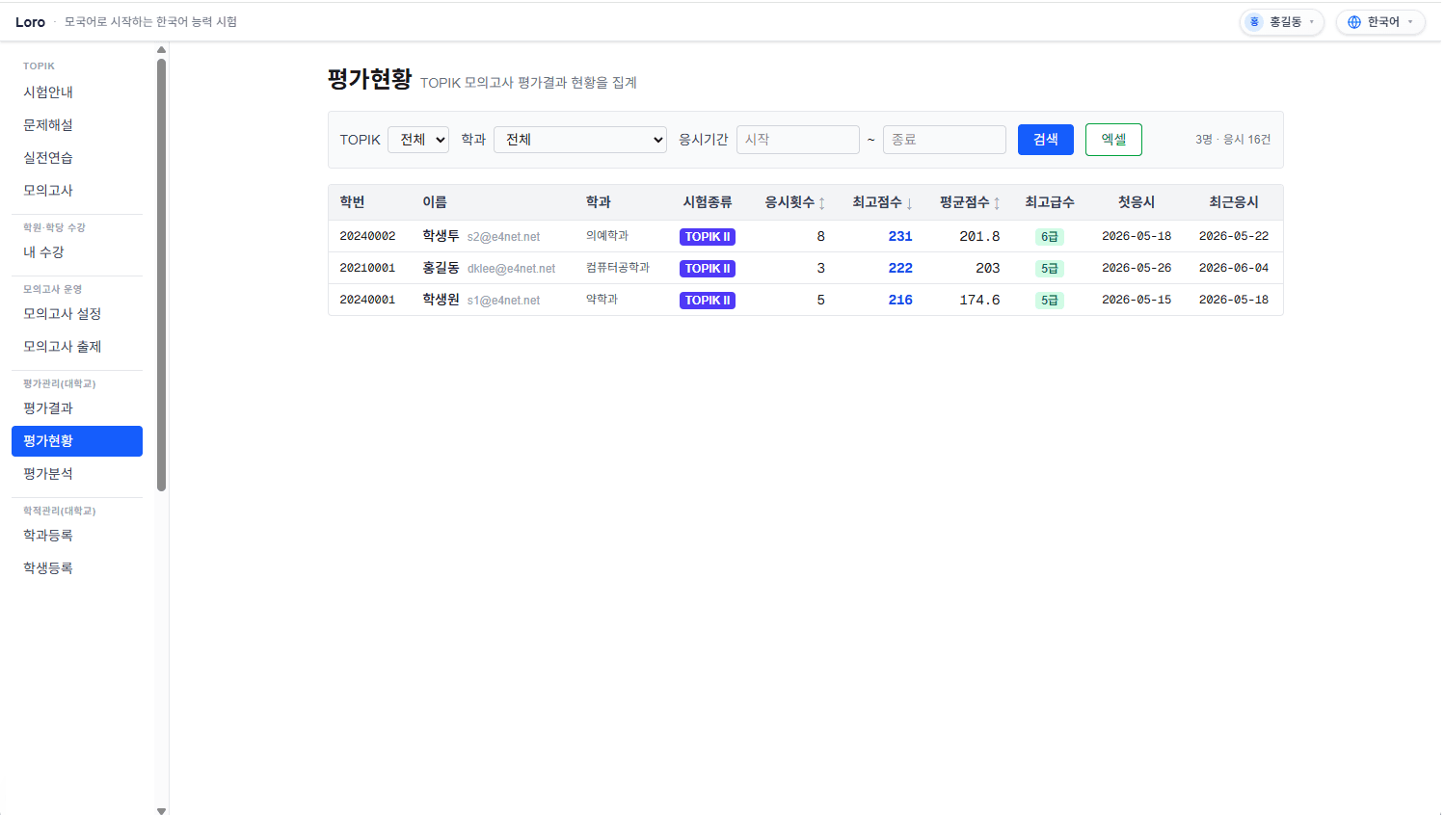Image resolution: width=1445 pixels, height=815 pixels.
Task: Click the globe language icon
Action: coord(1354,22)
